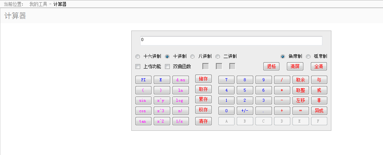Click digit 2 key

point(245,101)
